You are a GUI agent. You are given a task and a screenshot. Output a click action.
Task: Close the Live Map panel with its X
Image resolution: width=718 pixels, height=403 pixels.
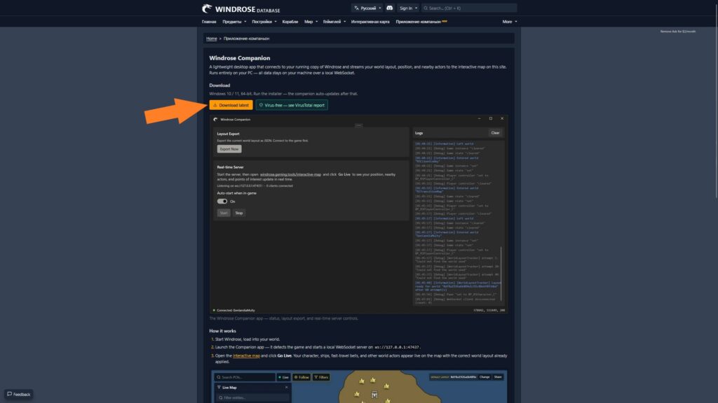point(287,388)
